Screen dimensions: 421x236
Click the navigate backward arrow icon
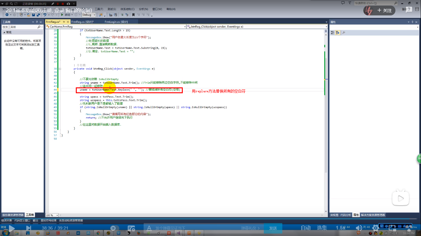(x=7, y=14)
